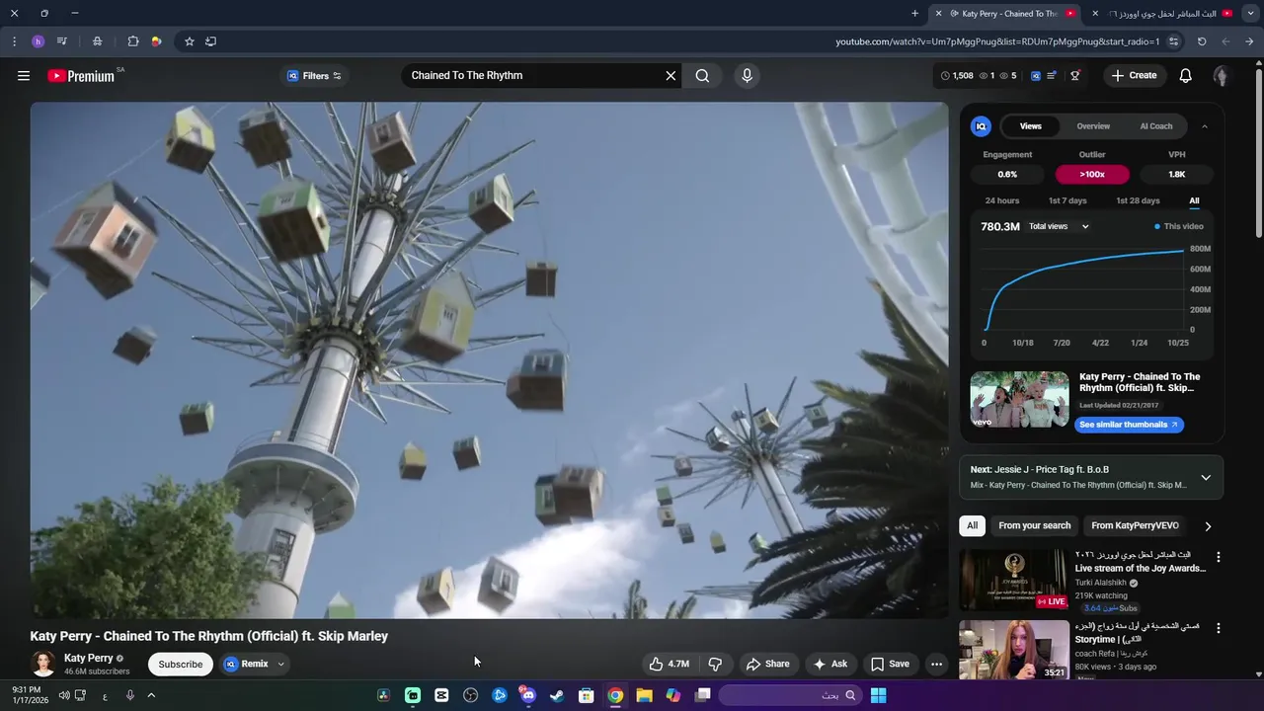Expand the Next: Jessie J mix playlist
The height and width of the screenshot is (711, 1264).
point(1206,478)
